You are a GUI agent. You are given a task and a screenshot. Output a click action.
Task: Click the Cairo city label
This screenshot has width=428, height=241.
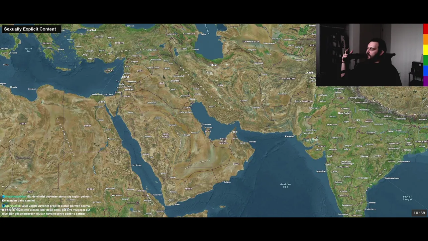click(x=102, y=102)
